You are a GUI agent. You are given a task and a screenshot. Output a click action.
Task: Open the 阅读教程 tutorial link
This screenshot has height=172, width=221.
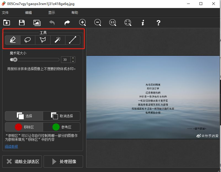(x=11, y=147)
